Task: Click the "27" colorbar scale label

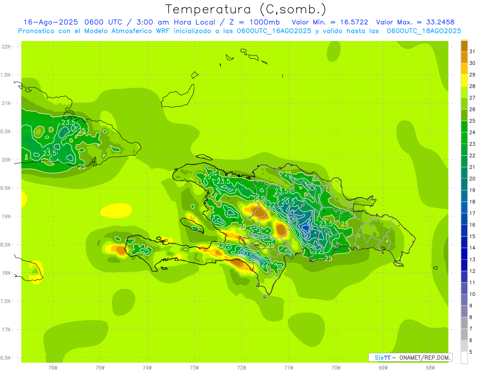Action: (x=472, y=98)
